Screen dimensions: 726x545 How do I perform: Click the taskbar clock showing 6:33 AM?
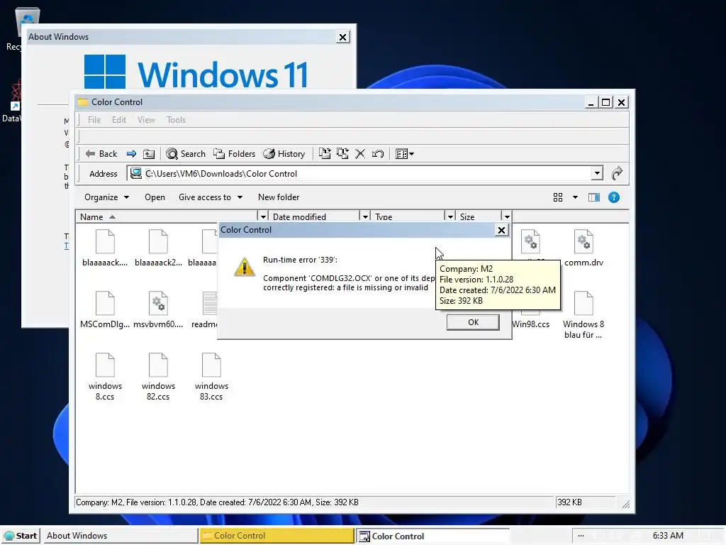(668, 536)
